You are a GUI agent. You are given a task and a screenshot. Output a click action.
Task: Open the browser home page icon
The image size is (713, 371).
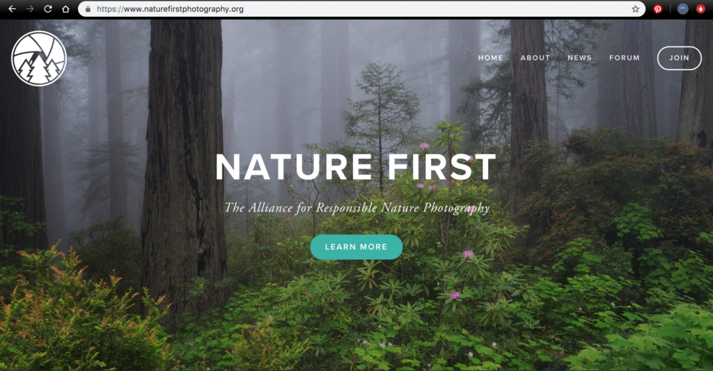(65, 9)
